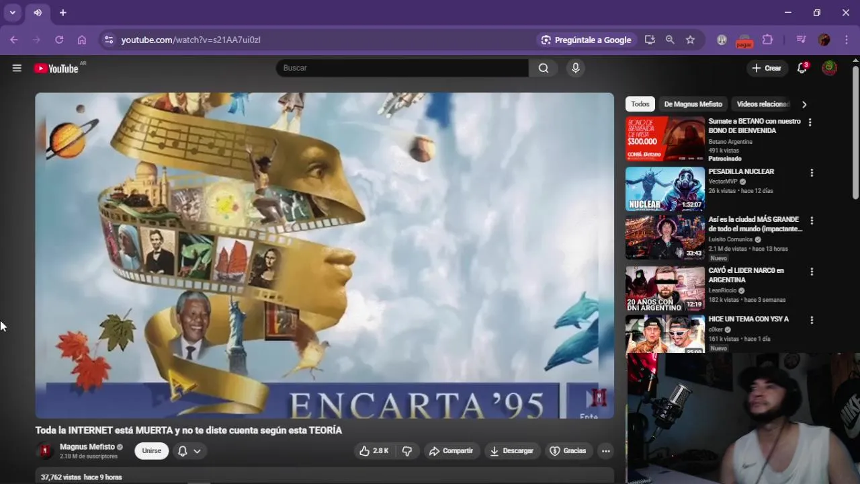Image resolution: width=860 pixels, height=484 pixels.
Task: Open the zoom magnifier icon in address bar
Action: pos(670,40)
